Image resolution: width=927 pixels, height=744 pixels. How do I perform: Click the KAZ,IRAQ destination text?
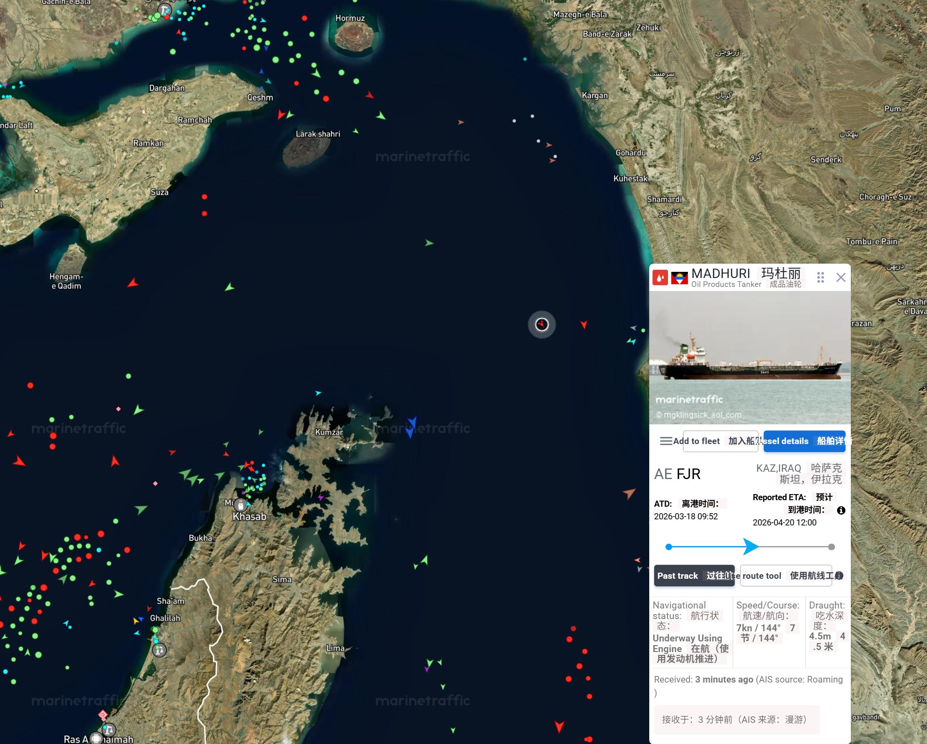point(778,468)
